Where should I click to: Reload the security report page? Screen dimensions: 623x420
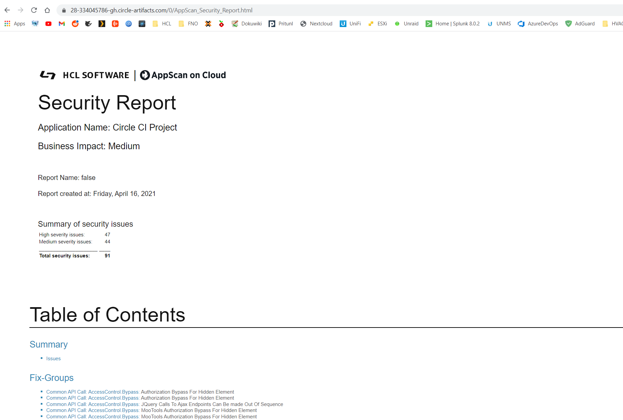coord(34,10)
